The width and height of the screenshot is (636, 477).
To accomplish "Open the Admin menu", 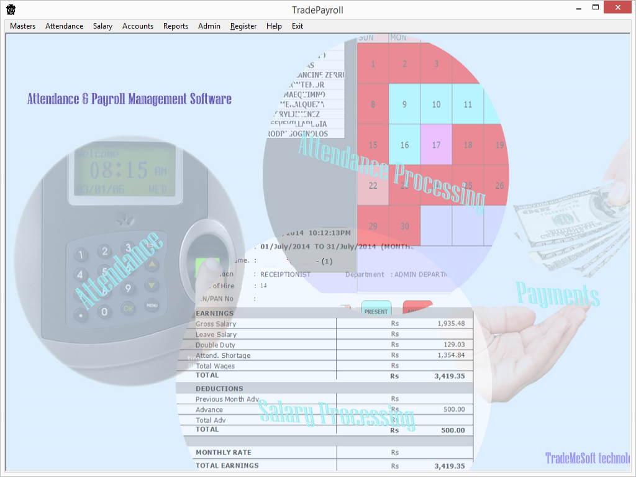I will [x=209, y=26].
